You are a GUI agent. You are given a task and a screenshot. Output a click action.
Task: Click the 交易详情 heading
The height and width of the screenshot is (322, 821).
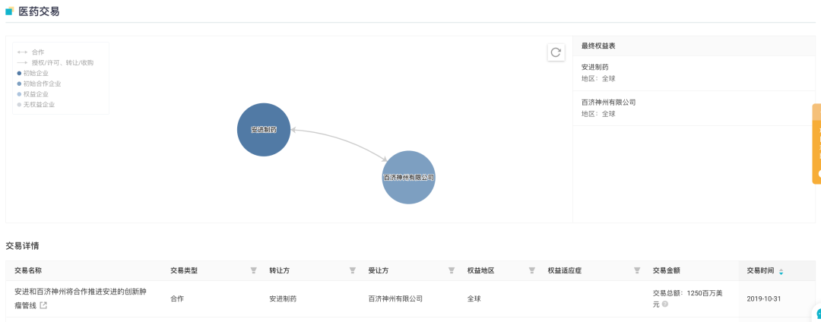point(23,246)
